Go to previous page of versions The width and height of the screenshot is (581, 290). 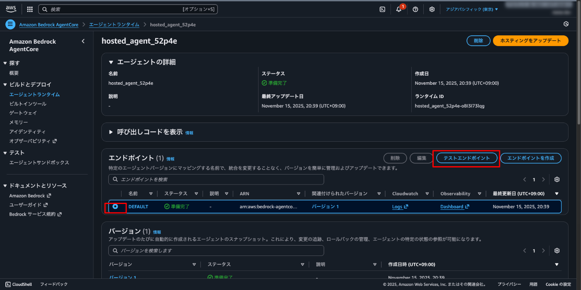[x=525, y=251]
